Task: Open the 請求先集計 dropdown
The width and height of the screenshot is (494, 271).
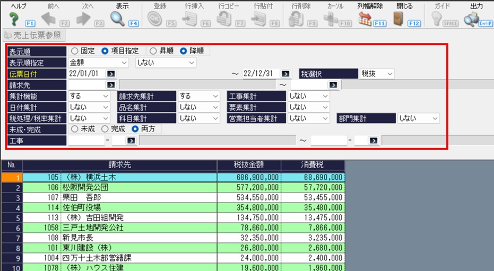Action: (198, 96)
